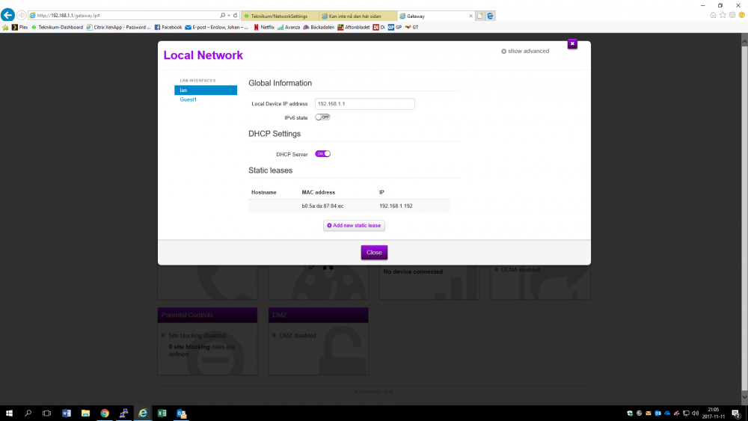
Task: Open the address bar dropdown arrow
Action: [229, 15]
